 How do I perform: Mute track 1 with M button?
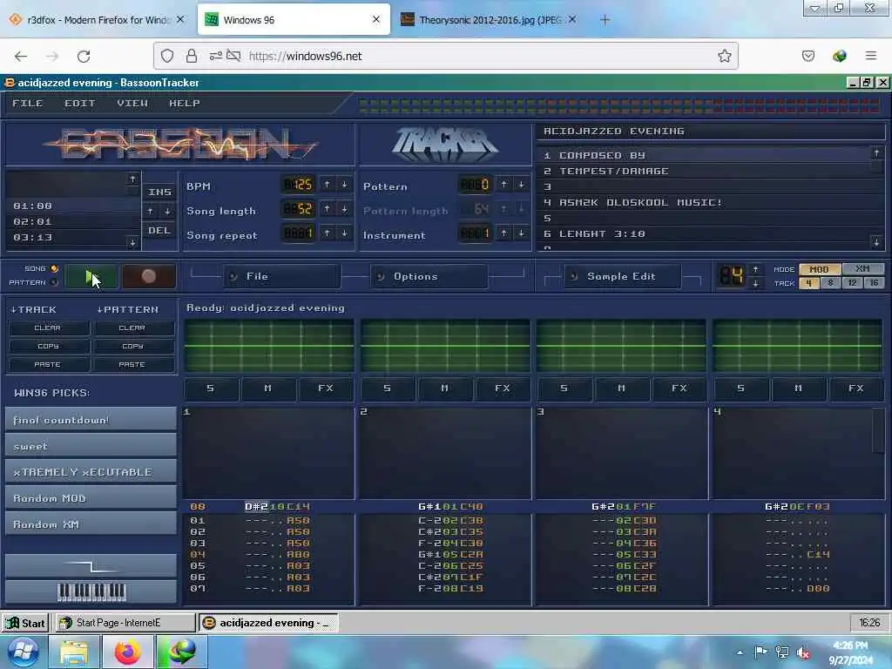click(268, 389)
